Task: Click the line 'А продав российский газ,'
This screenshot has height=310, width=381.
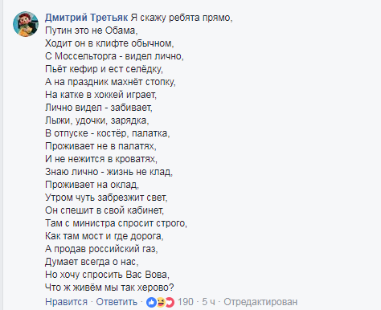Action: (101, 249)
